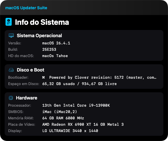Click the blue Info do Sistema document icon
Screen dimensions: 168x141
point(9,22)
